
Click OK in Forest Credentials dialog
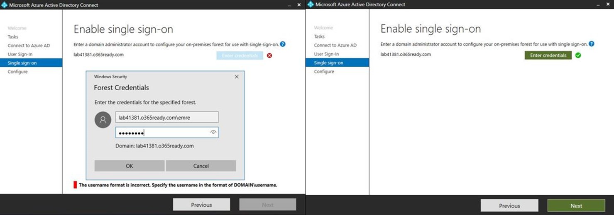click(x=130, y=166)
